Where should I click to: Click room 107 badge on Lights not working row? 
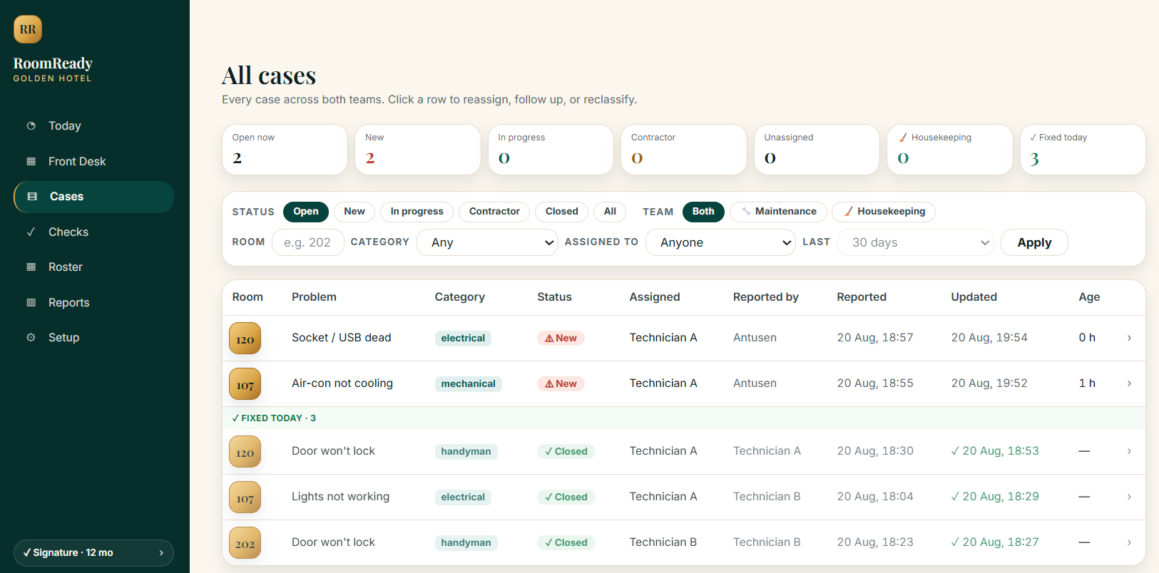tap(245, 497)
